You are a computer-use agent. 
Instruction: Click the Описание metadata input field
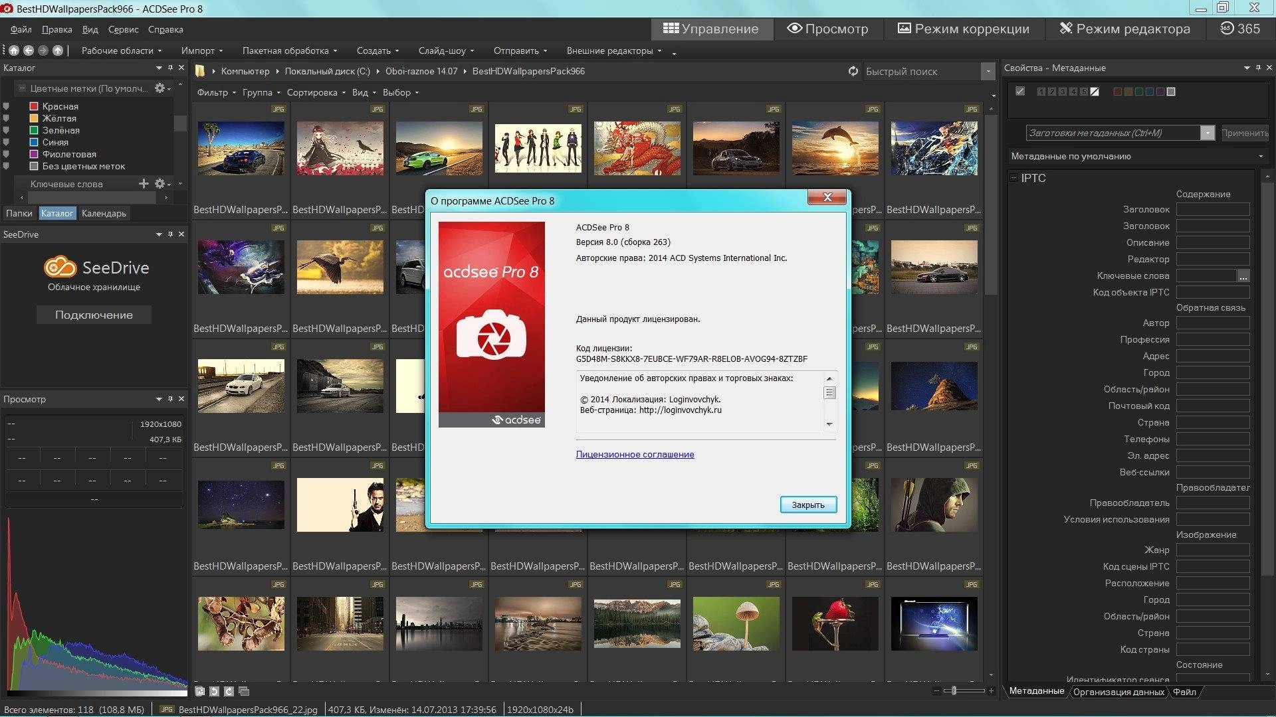(x=1213, y=242)
